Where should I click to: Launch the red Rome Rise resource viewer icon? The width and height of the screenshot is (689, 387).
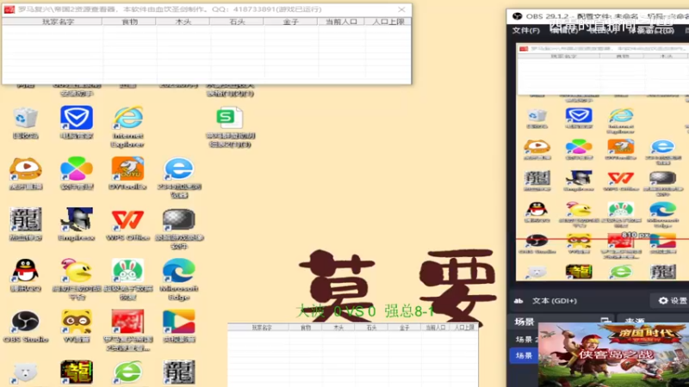pos(127,322)
